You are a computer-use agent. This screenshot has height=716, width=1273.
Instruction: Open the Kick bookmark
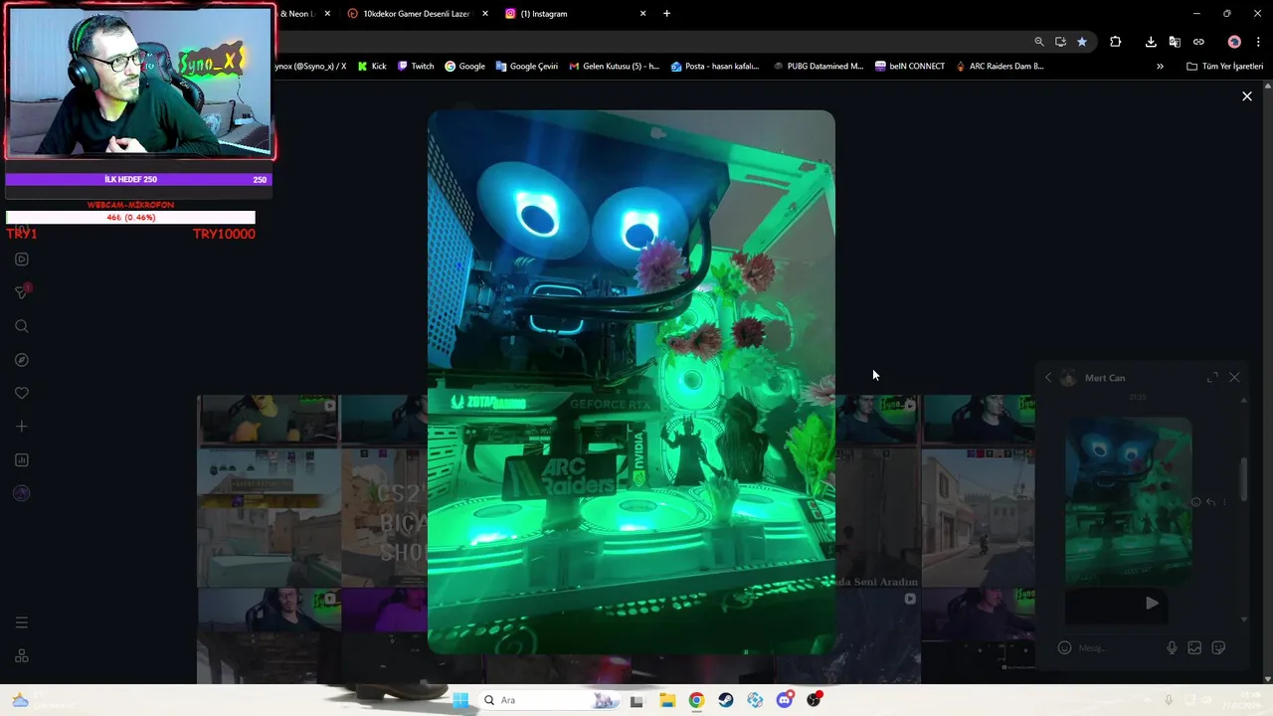point(372,67)
